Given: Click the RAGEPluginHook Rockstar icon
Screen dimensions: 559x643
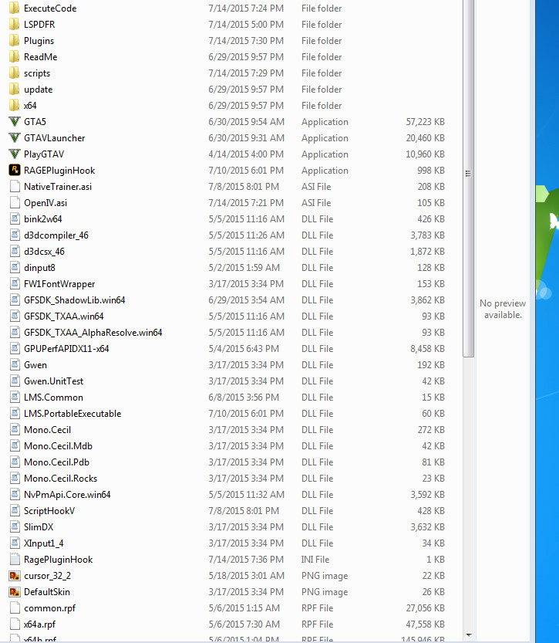Looking at the screenshot, I should click(x=15, y=170).
